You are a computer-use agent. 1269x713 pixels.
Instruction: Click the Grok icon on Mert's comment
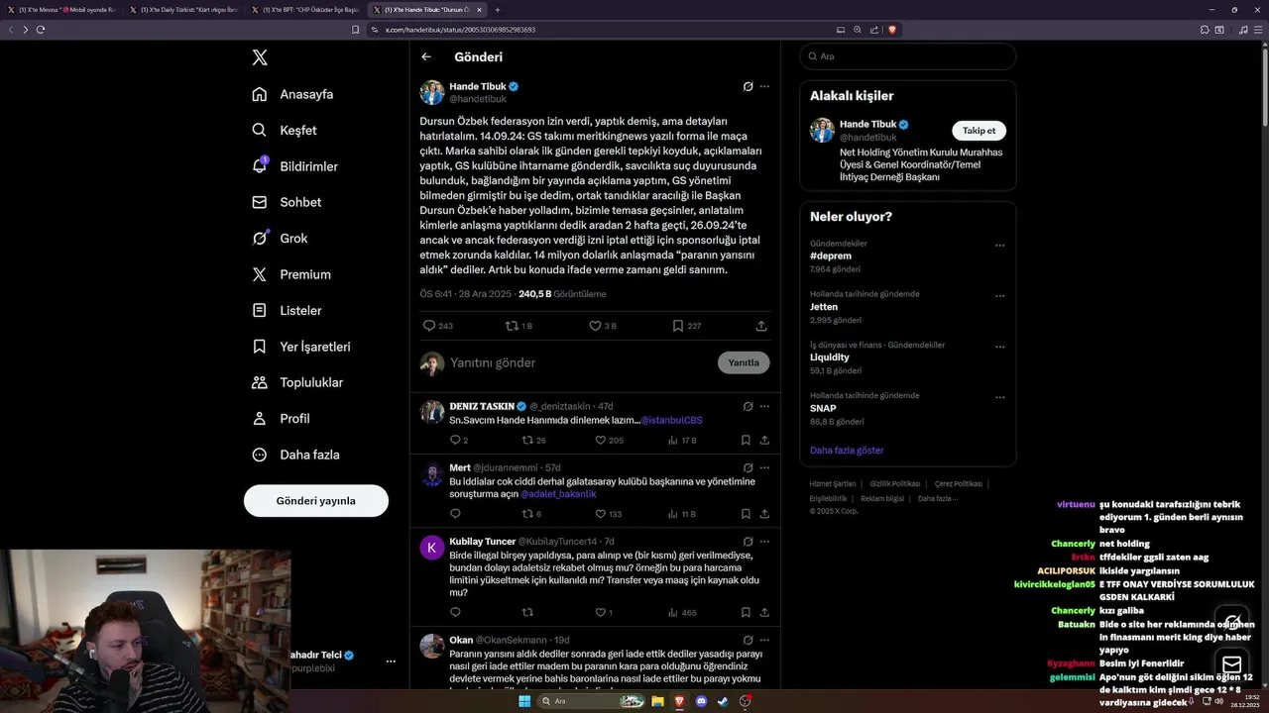[x=749, y=467]
